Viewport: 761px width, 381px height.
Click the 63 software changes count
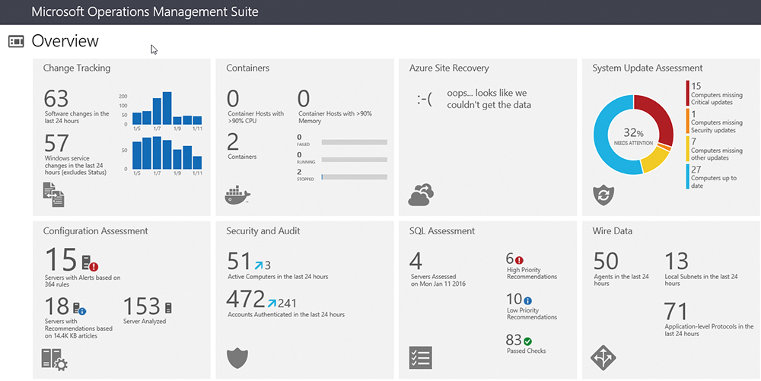coord(56,99)
